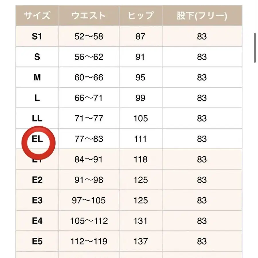The width and height of the screenshot is (258, 258).
Task: Click the ウエスト column header
Action: click(x=89, y=16)
